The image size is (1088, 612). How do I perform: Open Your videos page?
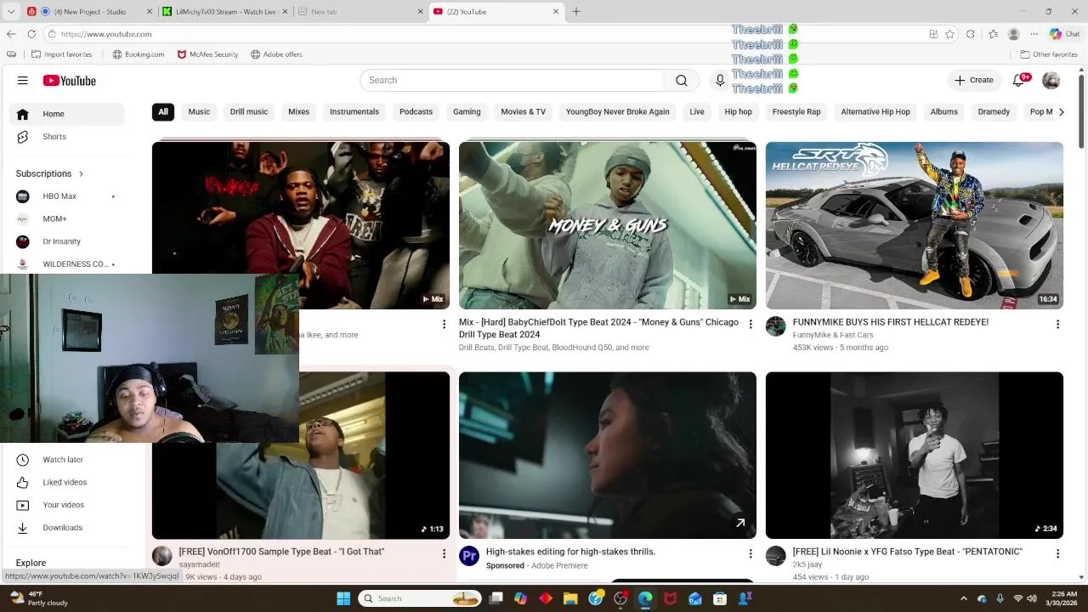68,505
